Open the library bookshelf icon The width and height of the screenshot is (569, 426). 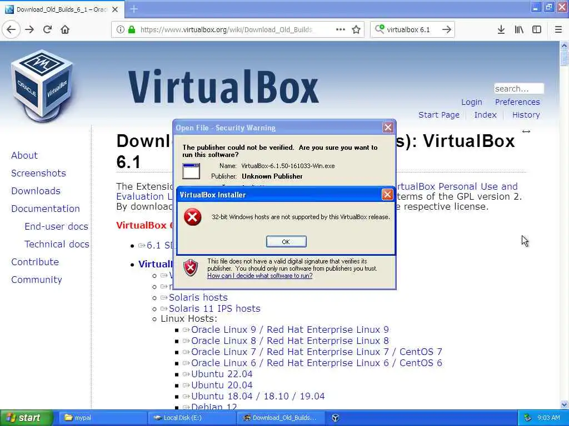tap(519, 29)
